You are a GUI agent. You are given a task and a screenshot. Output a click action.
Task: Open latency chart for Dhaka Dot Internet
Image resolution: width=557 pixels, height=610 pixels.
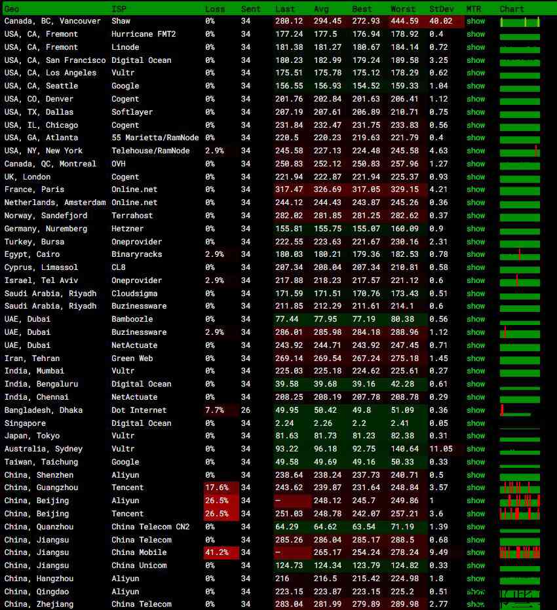point(515,411)
